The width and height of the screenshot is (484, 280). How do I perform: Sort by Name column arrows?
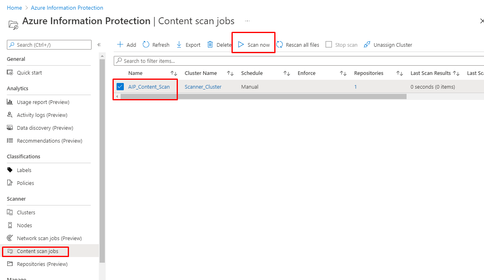[x=174, y=73]
